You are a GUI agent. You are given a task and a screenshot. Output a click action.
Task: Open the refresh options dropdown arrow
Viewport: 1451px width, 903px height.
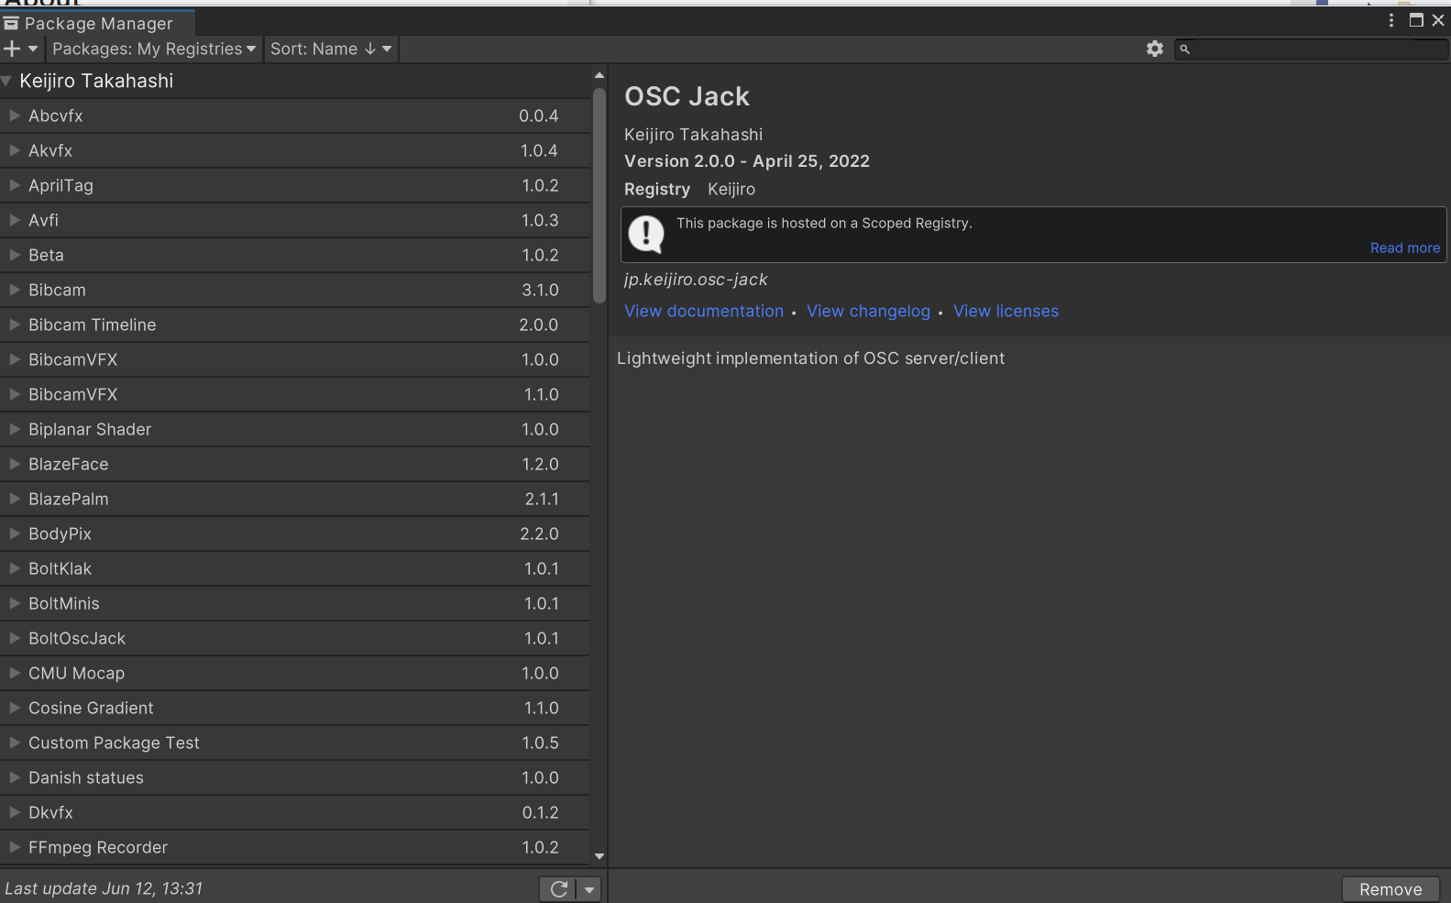(589, 888)
